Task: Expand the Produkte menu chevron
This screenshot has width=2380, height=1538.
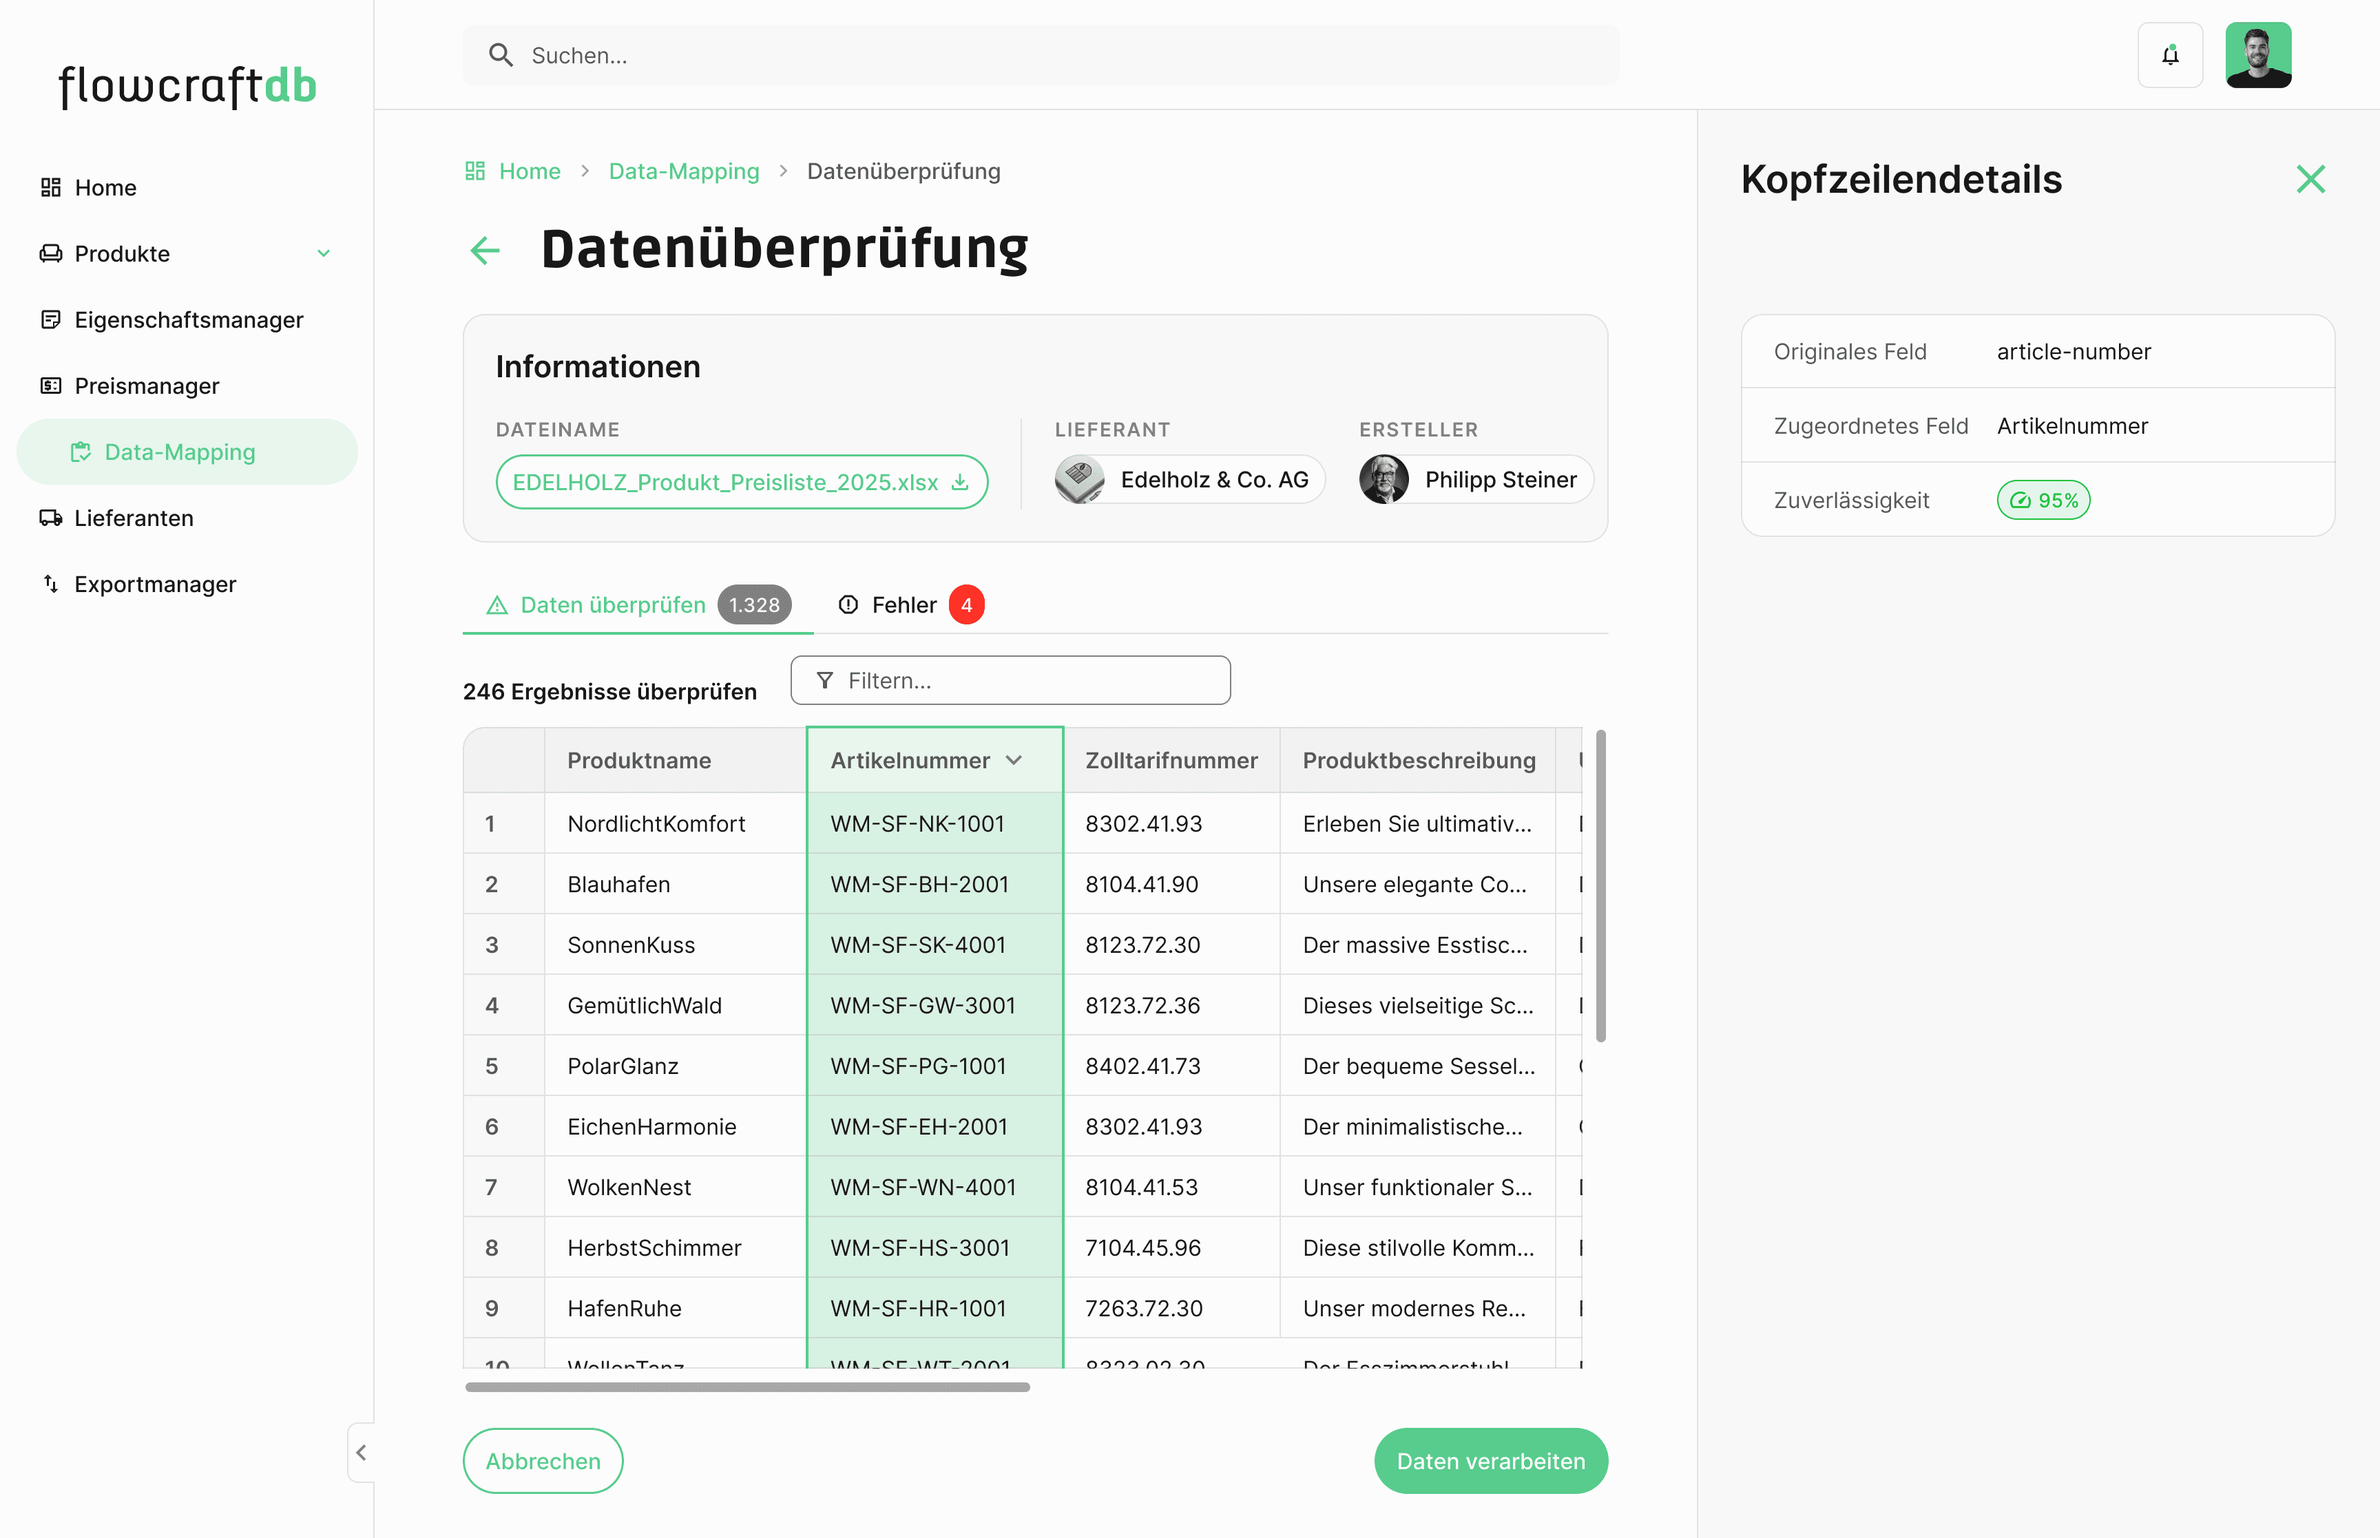Action: click(x=324, y=253)
